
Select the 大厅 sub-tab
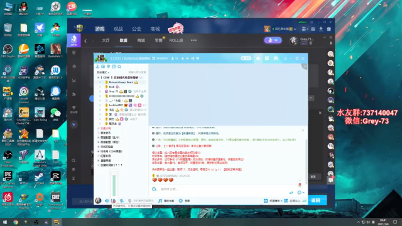106,40
